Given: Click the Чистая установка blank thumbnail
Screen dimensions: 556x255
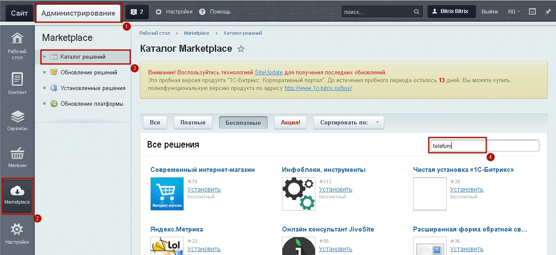Looking at the screenshot, I should pos(430,194).
